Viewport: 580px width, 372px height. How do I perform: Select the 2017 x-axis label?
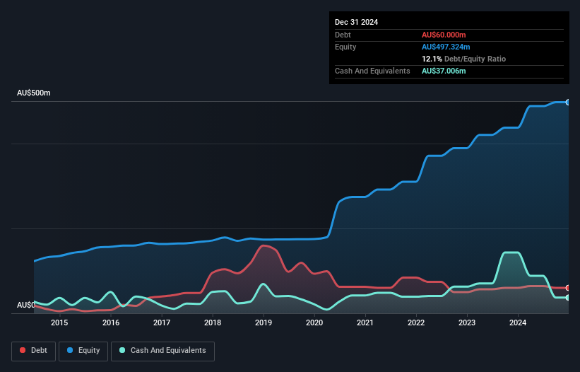[162, 322]
